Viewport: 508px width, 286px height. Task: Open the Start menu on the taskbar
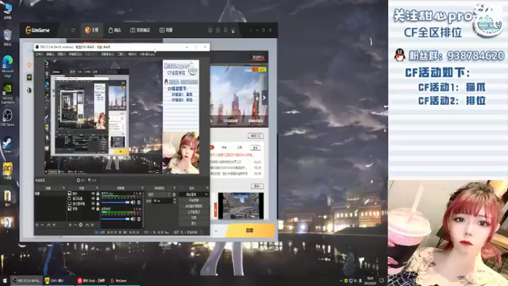pos(4,280)
